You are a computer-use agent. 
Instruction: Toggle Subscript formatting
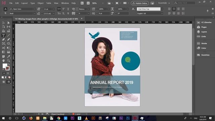(x=63, y=13)
